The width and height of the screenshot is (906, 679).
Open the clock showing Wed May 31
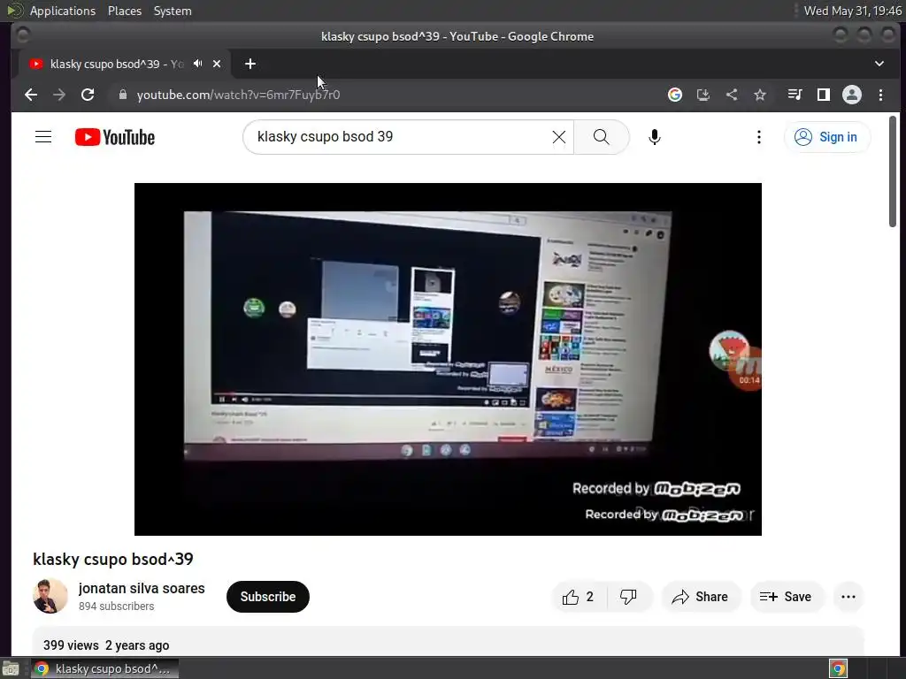(853, 11)
